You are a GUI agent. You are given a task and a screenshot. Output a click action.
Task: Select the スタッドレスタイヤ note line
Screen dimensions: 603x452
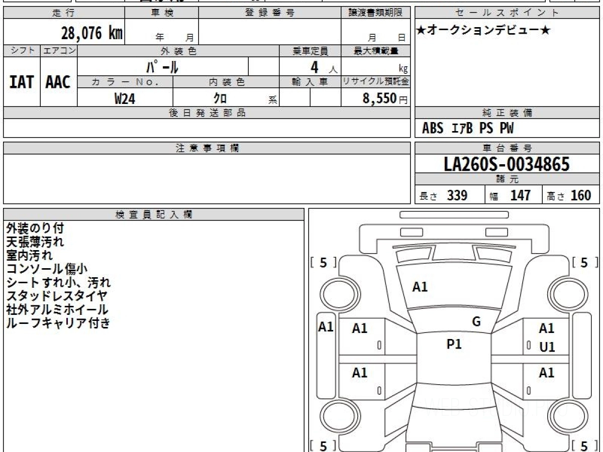tap(56, 296)
